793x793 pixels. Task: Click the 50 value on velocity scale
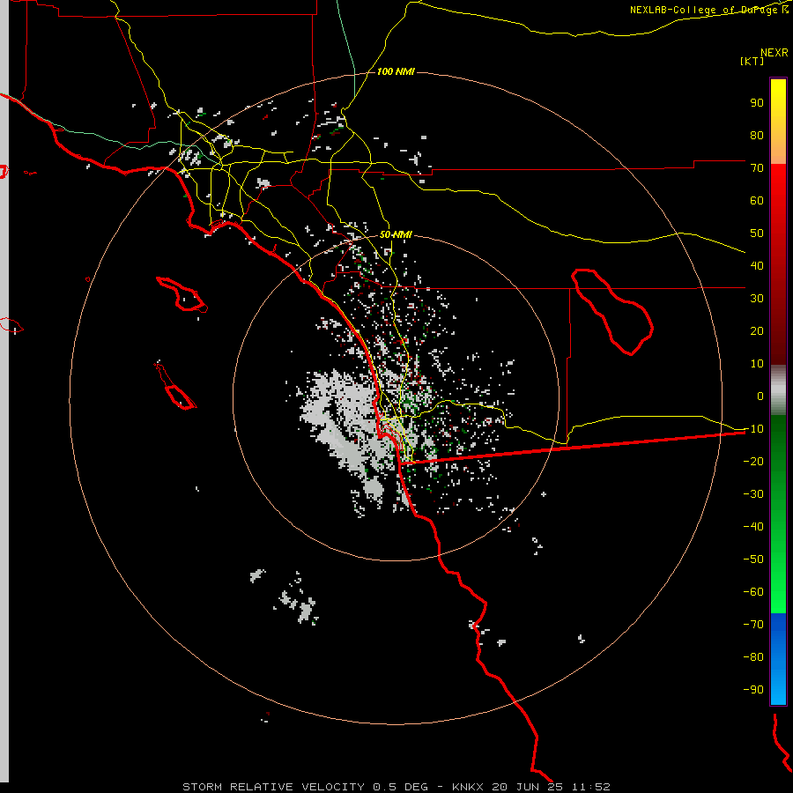click(757, 233)
